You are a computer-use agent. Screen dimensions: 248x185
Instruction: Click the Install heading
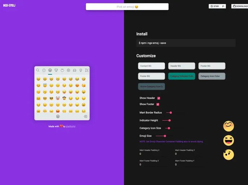142,34
